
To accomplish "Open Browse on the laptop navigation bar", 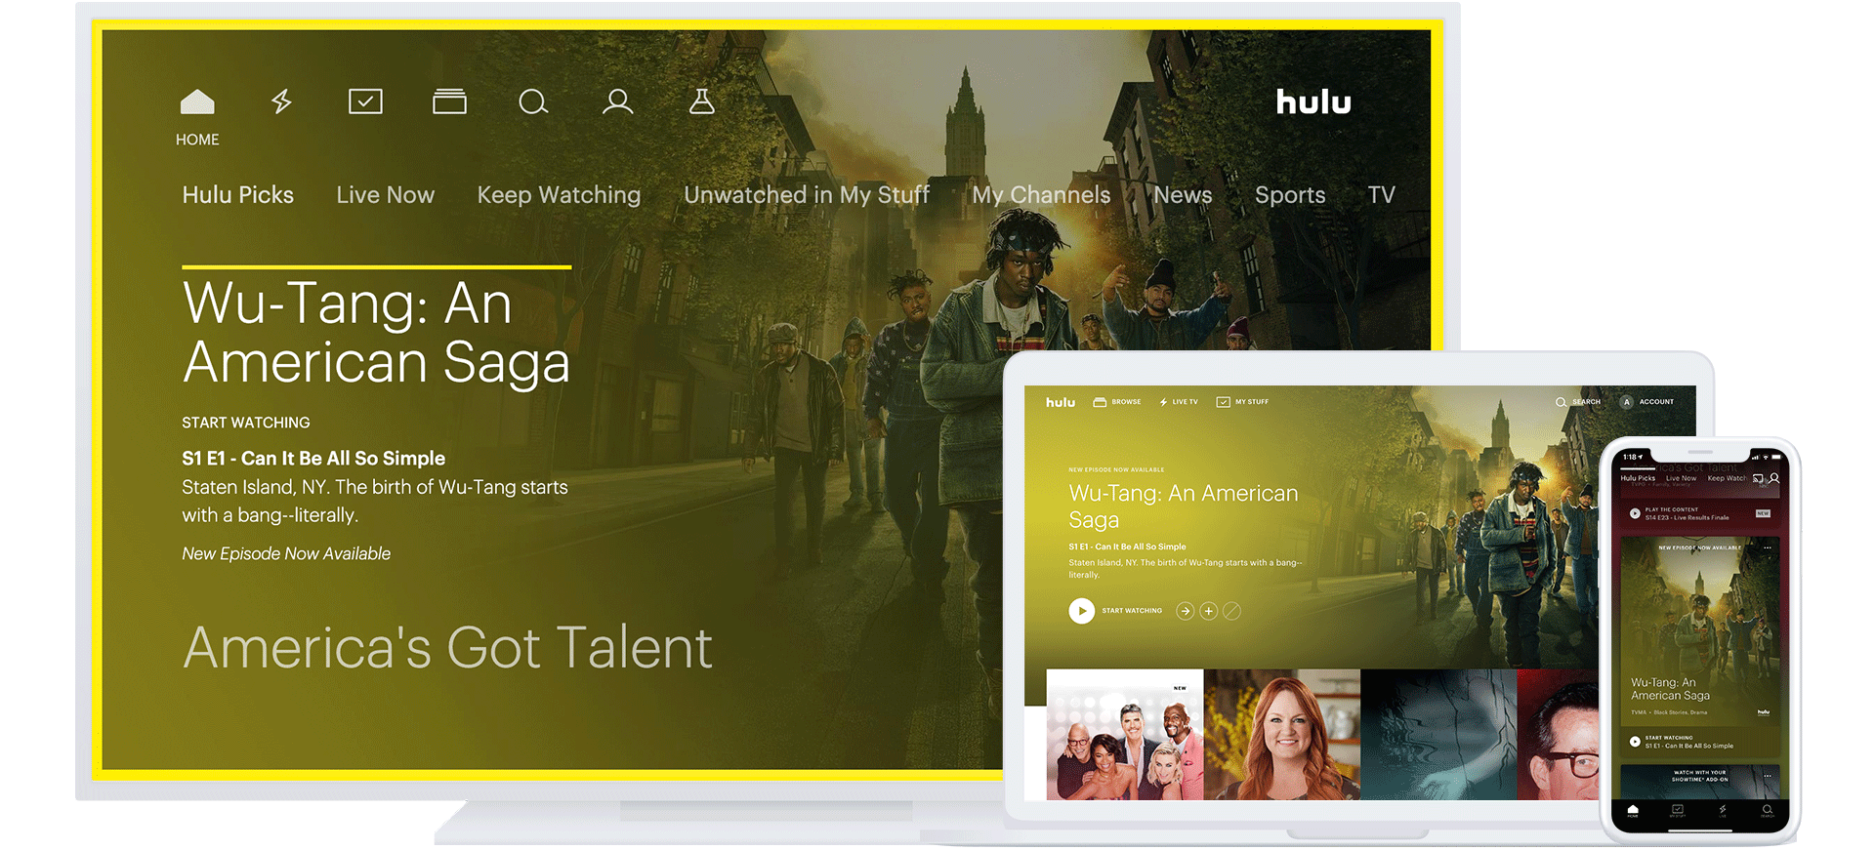I will tap(1117, 402).
